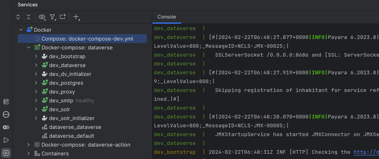Click the dev_dataverse running container icon
Image resolution: width=379 pixels, height=159 pixels.
(x=44, y=65)
